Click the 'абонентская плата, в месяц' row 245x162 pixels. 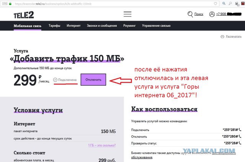click(65, 160)
